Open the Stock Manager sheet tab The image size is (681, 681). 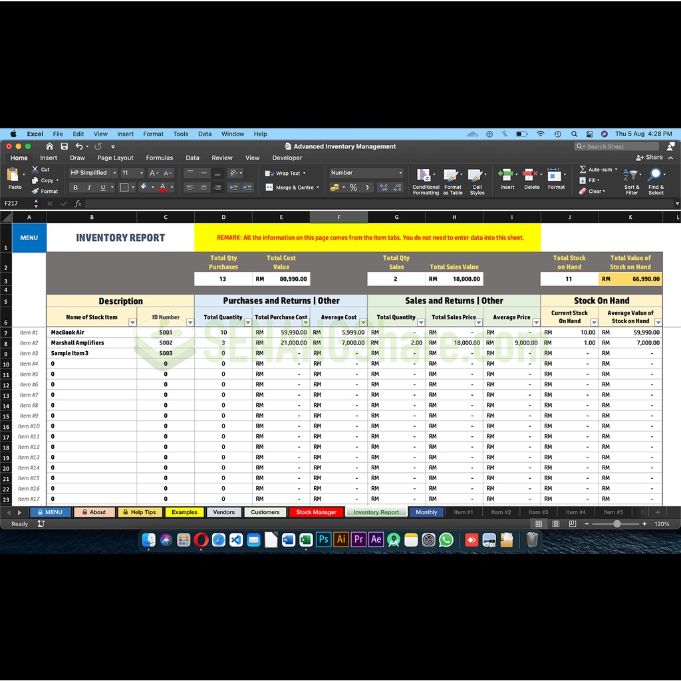pyautogui.click(x=316, y=512)
